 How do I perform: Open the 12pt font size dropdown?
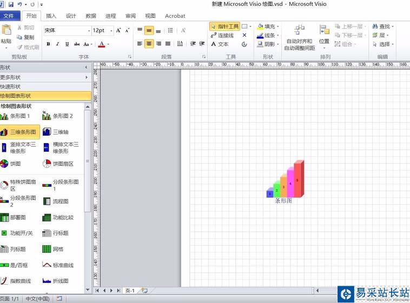[111, 31]
